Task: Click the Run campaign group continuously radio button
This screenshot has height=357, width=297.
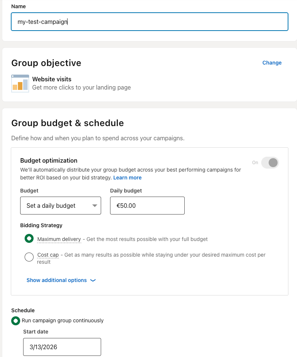Action: 15,320
